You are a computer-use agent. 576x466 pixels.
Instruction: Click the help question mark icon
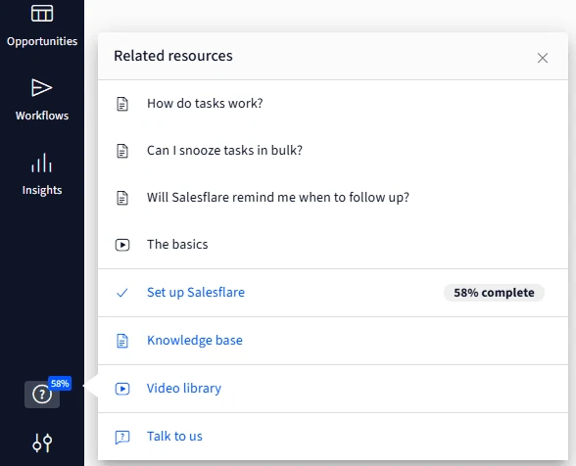42,395
